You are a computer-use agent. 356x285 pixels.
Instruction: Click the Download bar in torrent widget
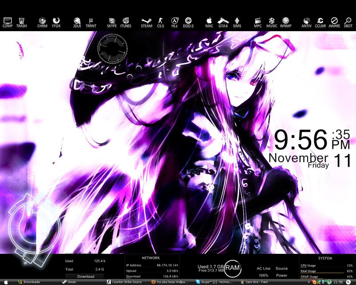[85, 277]
